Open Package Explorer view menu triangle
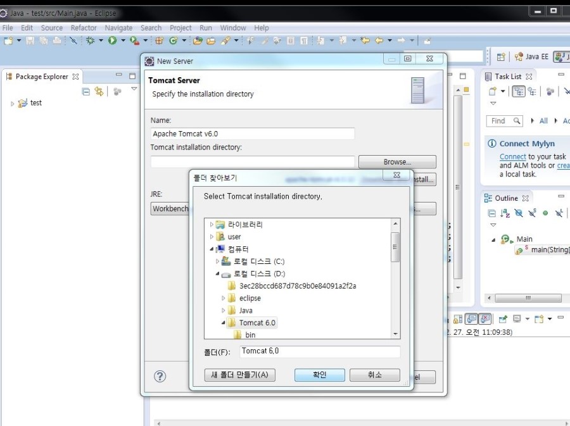 134,89
